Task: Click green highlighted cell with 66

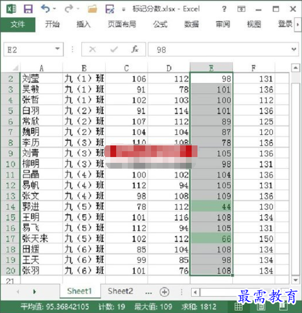Action: 211,238
